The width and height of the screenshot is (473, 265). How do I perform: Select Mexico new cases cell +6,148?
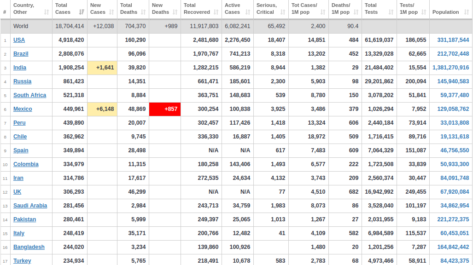point(102,109)
